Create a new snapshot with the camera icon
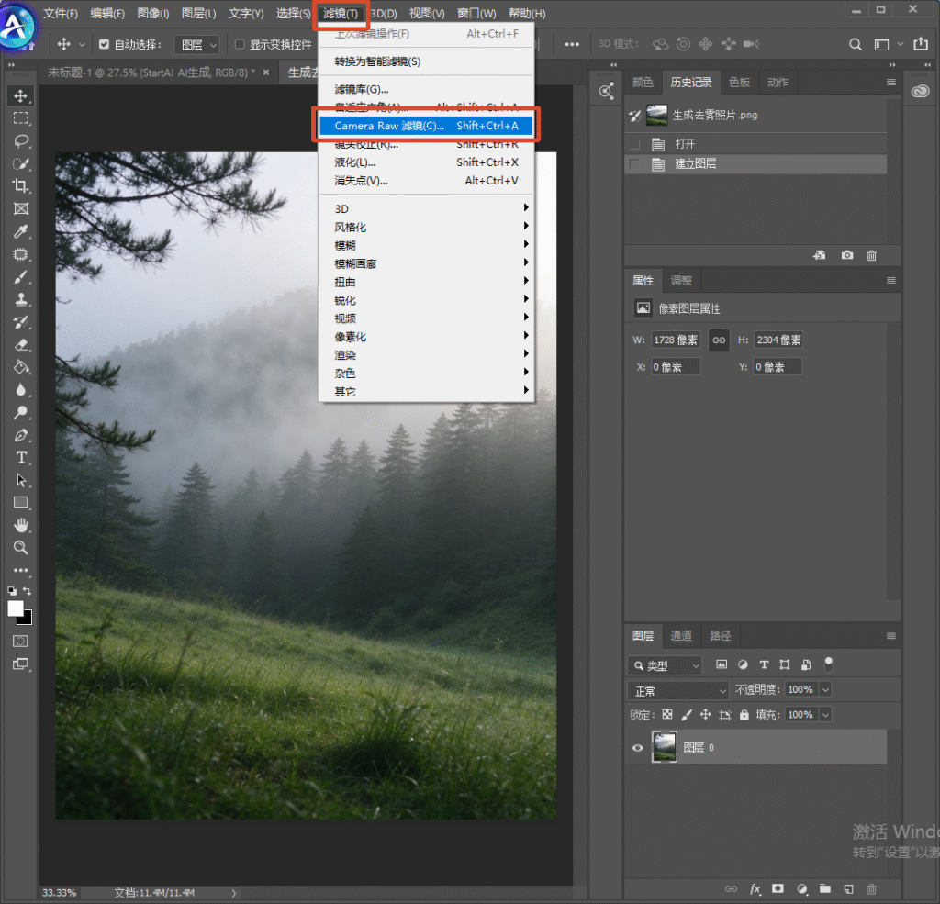 pyautogui.click(x=846, y=255)
